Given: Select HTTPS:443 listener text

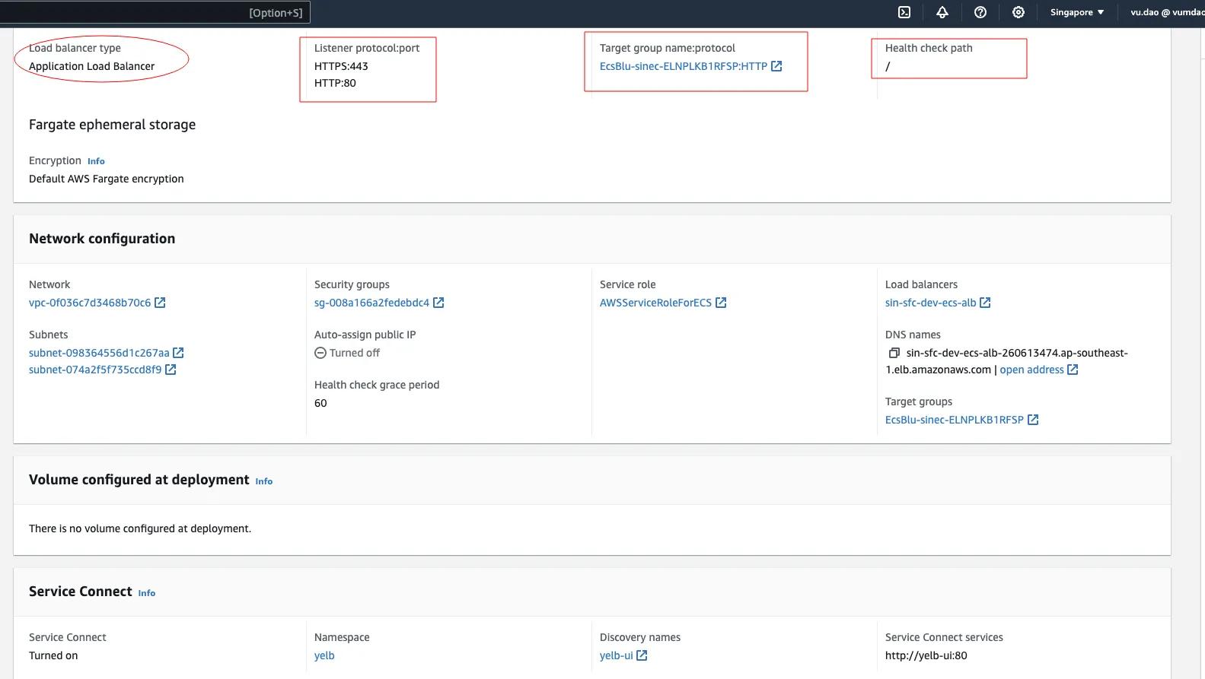Looking at the screenshot, I should point(341,66).
